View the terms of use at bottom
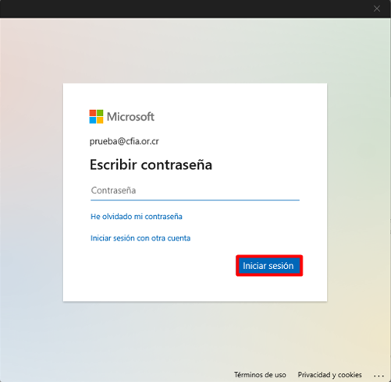This screenshot has width=391, height=382. pos(260,375)
